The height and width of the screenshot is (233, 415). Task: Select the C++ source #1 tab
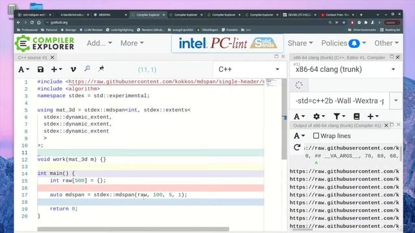32,58
